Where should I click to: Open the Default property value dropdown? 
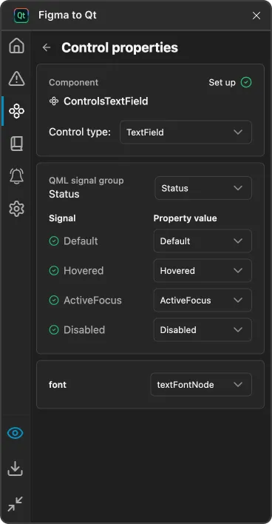pos(203,241)
